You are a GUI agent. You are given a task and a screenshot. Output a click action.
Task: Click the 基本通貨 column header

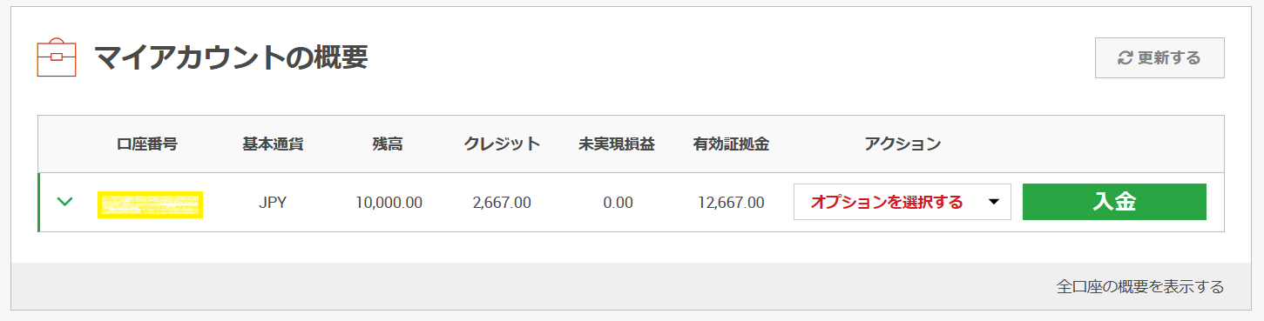coord(273,144)
